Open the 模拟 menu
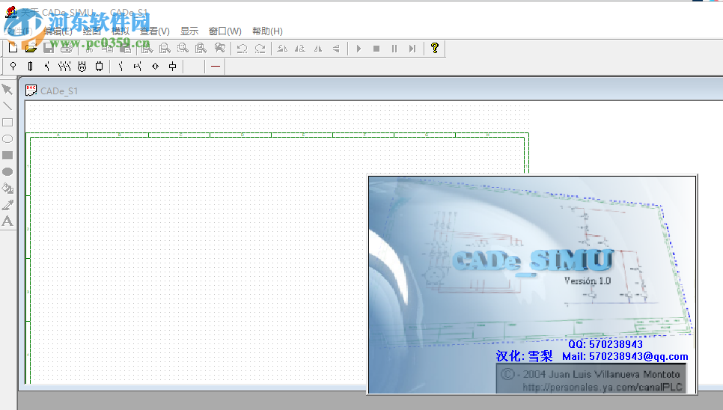Image resolution: width=723 pixels, height=410 pixels. (x=120, y=31)
